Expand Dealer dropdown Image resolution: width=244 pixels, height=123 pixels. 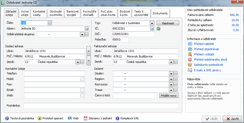pyautogui.click(x=171, y=74)
